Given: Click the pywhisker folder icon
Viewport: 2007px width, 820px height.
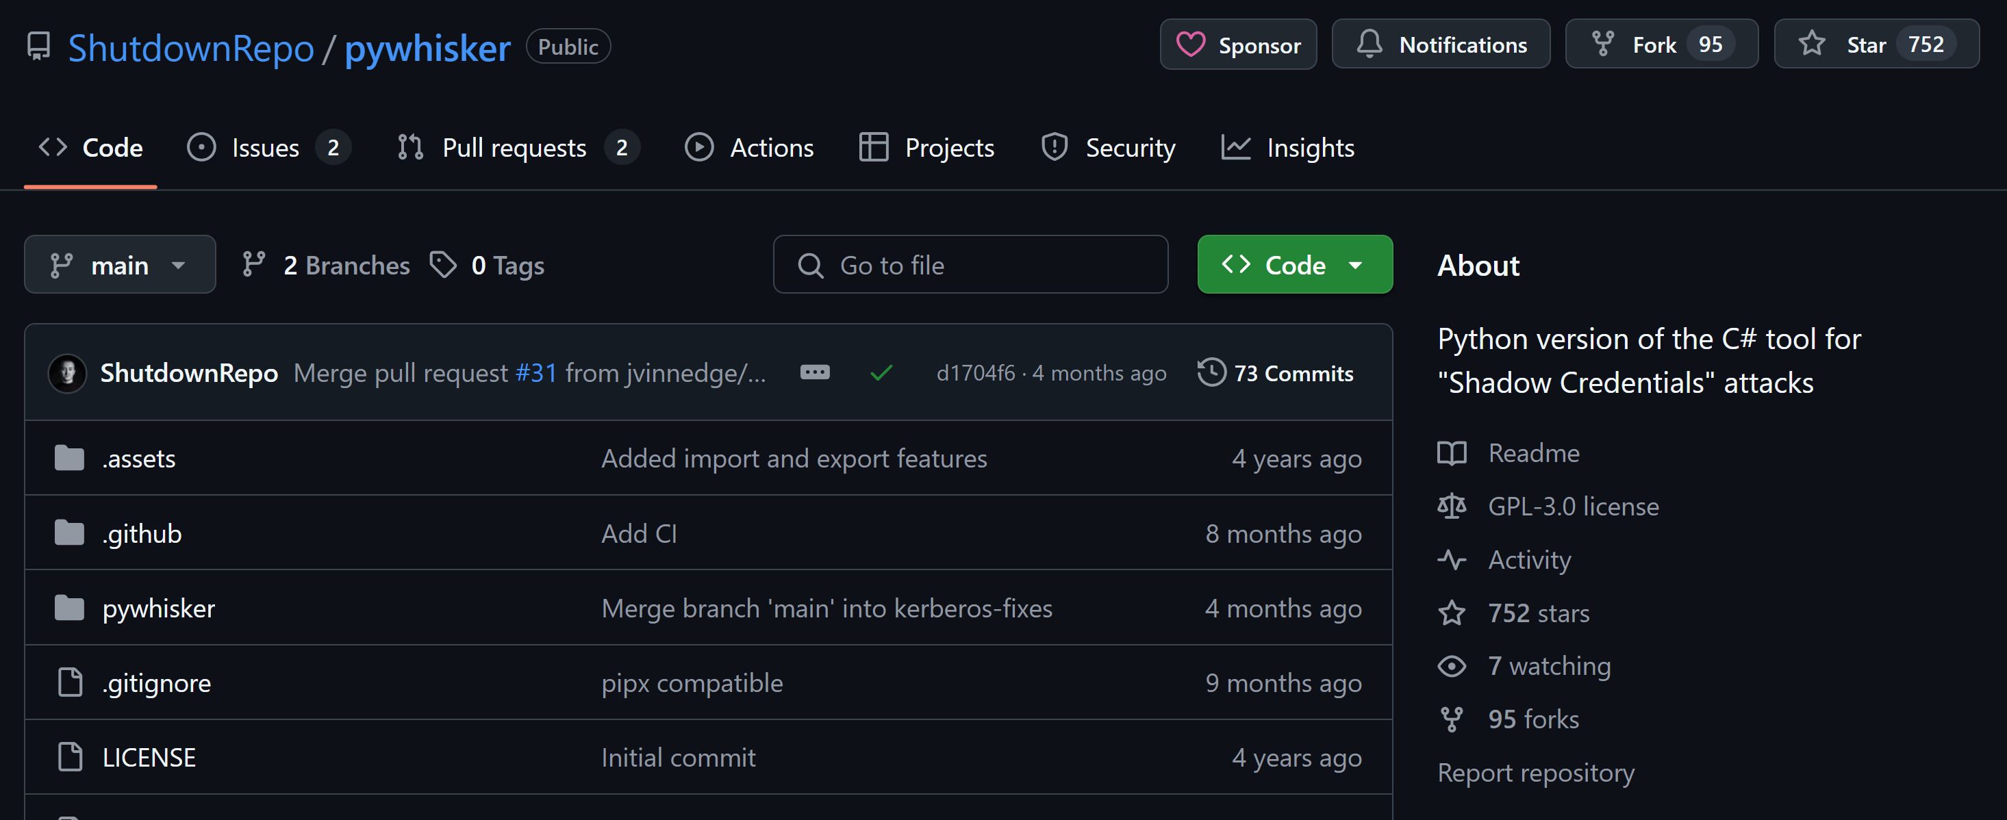Looking at the screenshot, I should click(x=69, y=607).
